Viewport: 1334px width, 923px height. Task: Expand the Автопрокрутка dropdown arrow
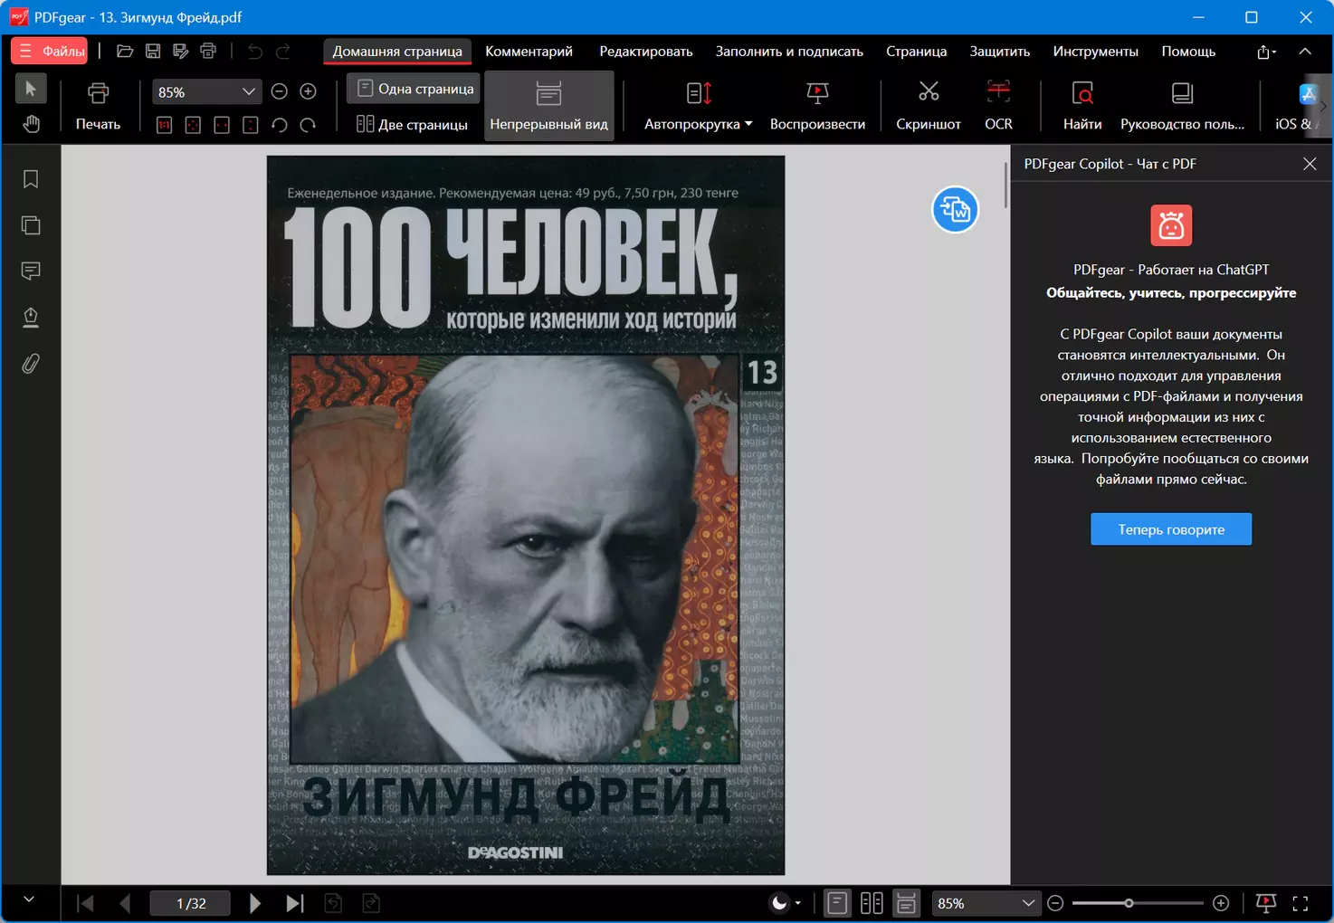748,124
